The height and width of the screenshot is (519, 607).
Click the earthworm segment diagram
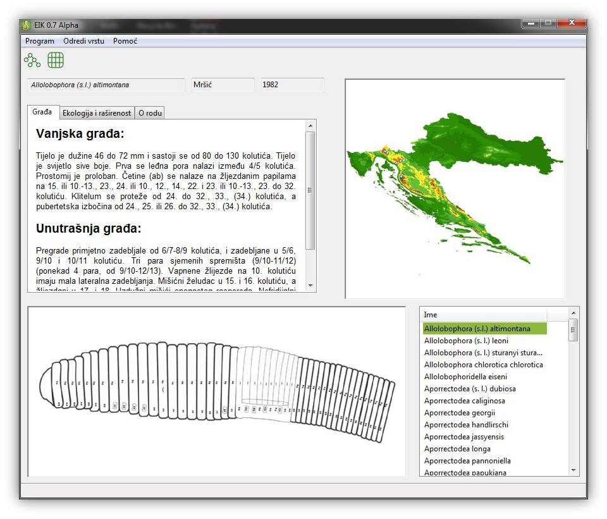(216, 391)
